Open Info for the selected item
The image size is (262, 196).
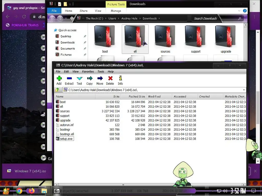[120, 80]
